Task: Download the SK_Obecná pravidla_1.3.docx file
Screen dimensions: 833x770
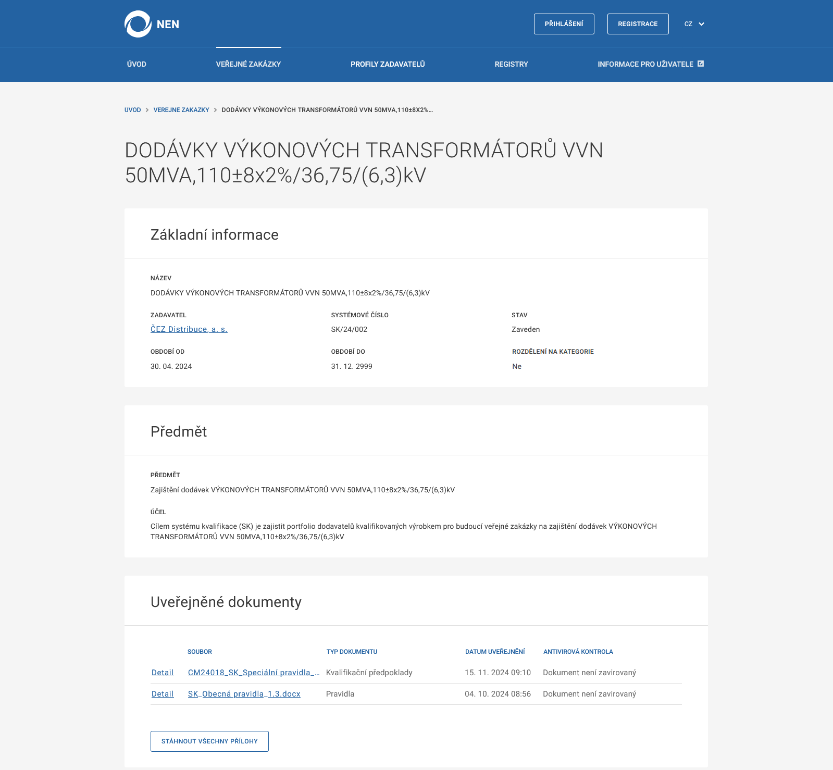Action: click(244, 694)
